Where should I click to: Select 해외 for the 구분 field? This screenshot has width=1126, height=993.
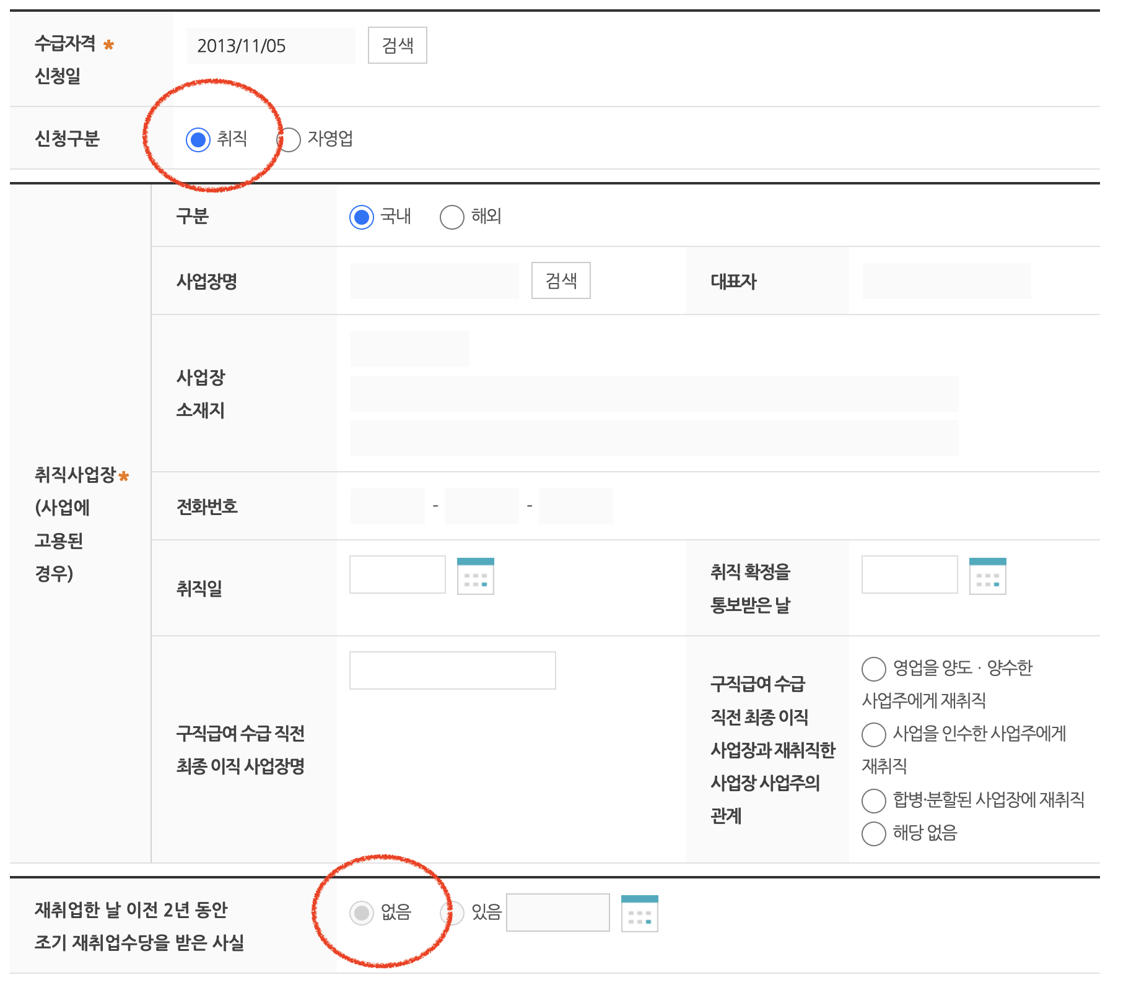point(452,217)
